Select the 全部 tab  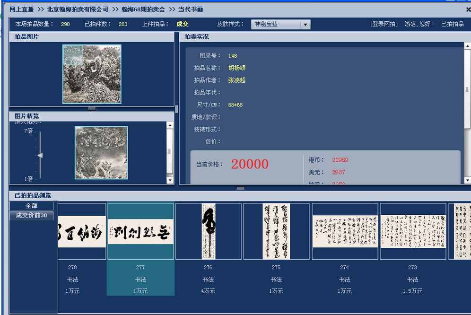(x=32, y=206)
